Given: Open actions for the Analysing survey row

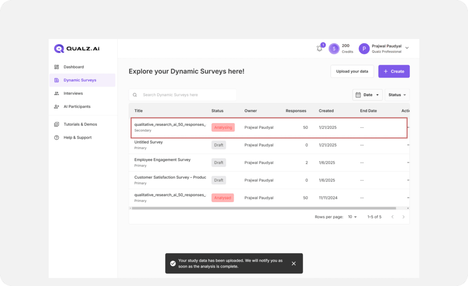Looking at the screenshot, I should point(408,127).
